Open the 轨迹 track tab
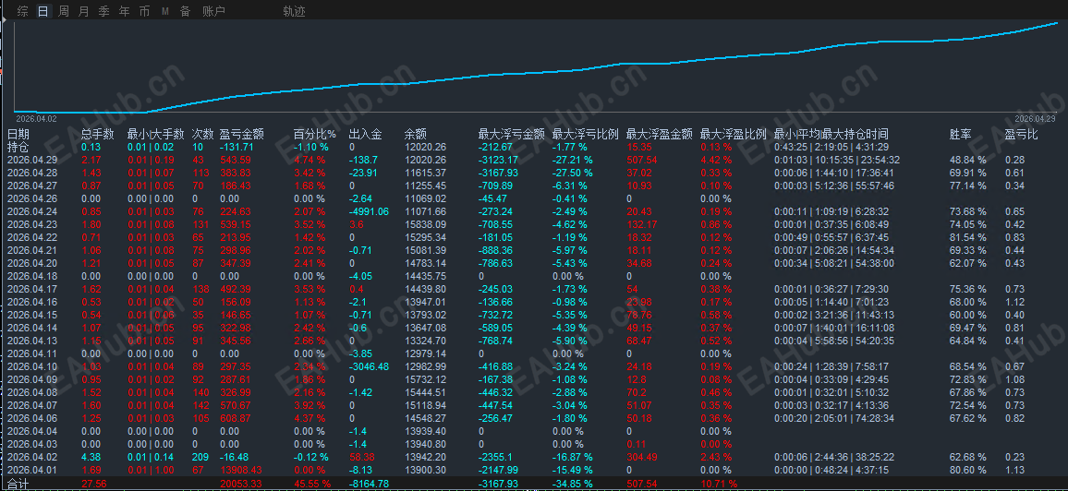 pos(294,11)
